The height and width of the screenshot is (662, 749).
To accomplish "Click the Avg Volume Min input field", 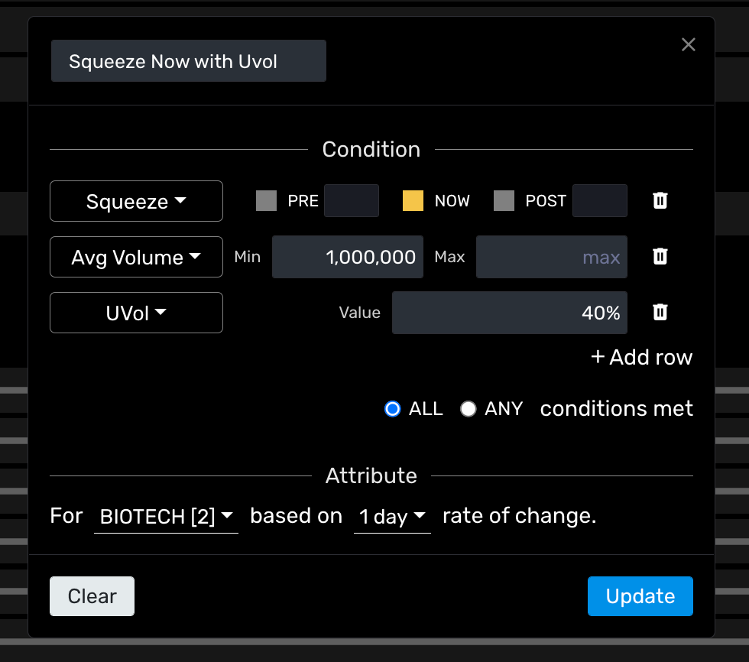I will (x=347, y=257).
